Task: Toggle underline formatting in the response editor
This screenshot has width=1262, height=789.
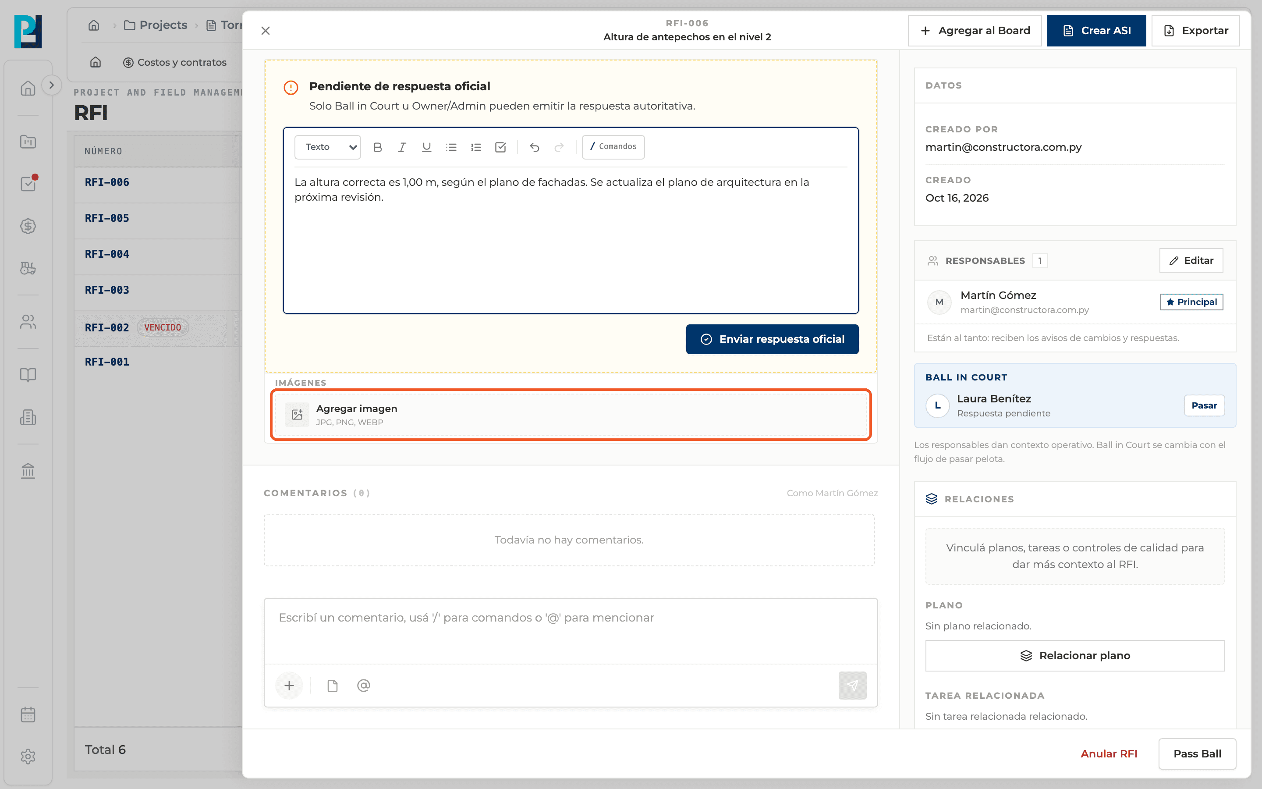Action: click(426, 147)
